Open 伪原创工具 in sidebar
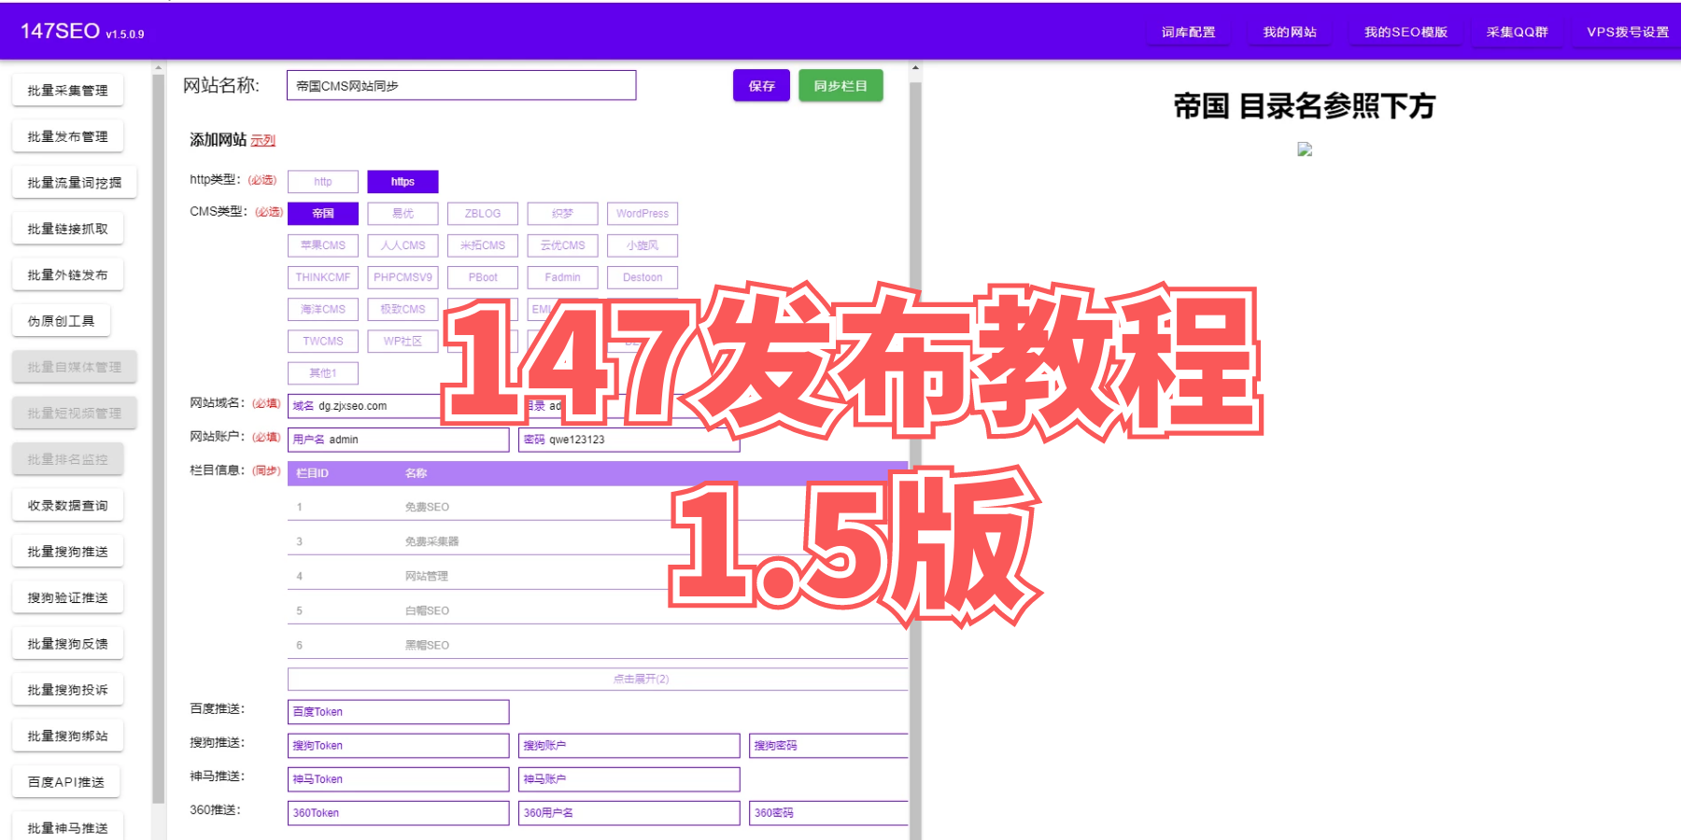Screen dimensions: 1681x840 [61, 321]
